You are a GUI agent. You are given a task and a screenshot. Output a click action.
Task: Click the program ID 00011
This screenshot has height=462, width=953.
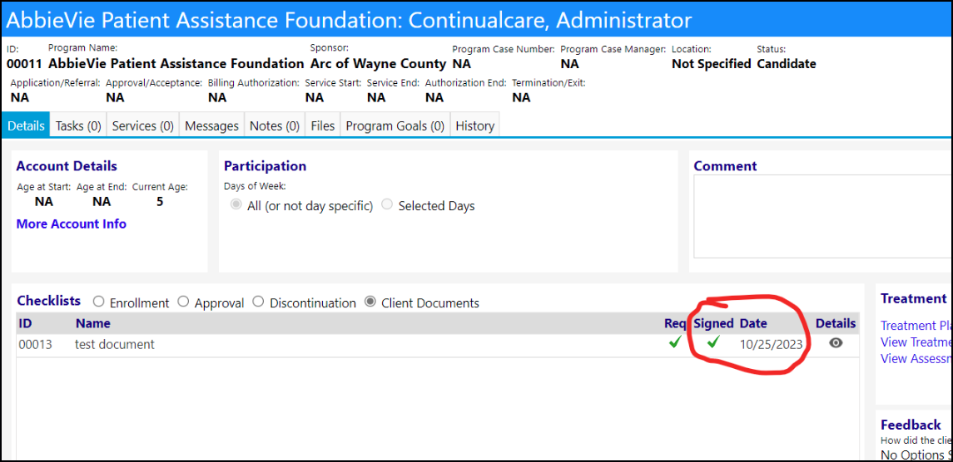24,64
